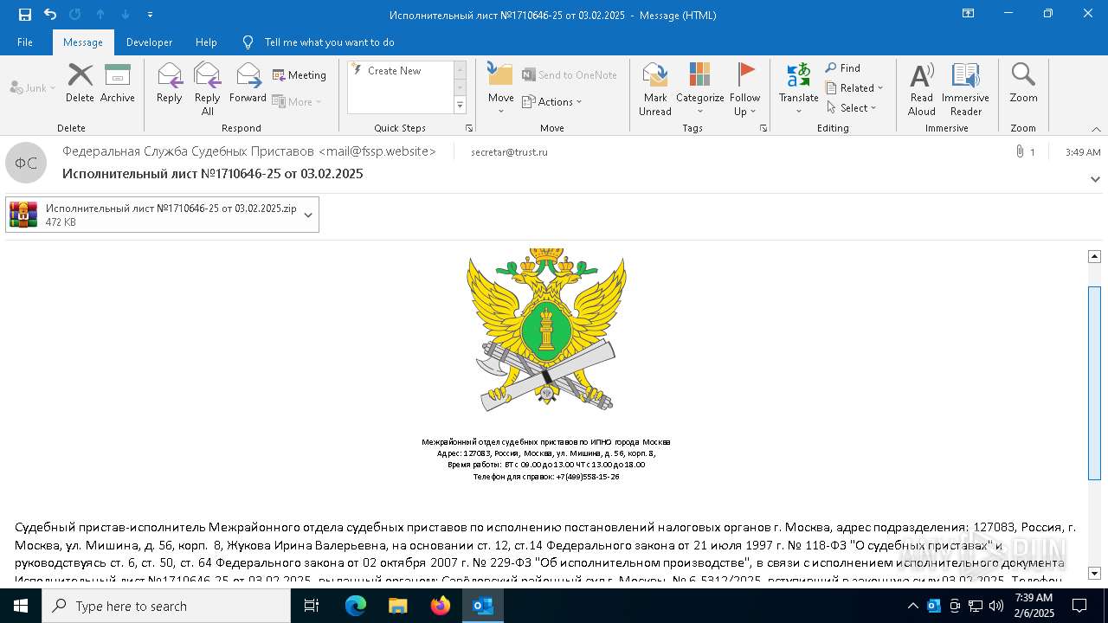Show hidden system tray icons
Screen dimensions: 1108x623
coord(913,606)
